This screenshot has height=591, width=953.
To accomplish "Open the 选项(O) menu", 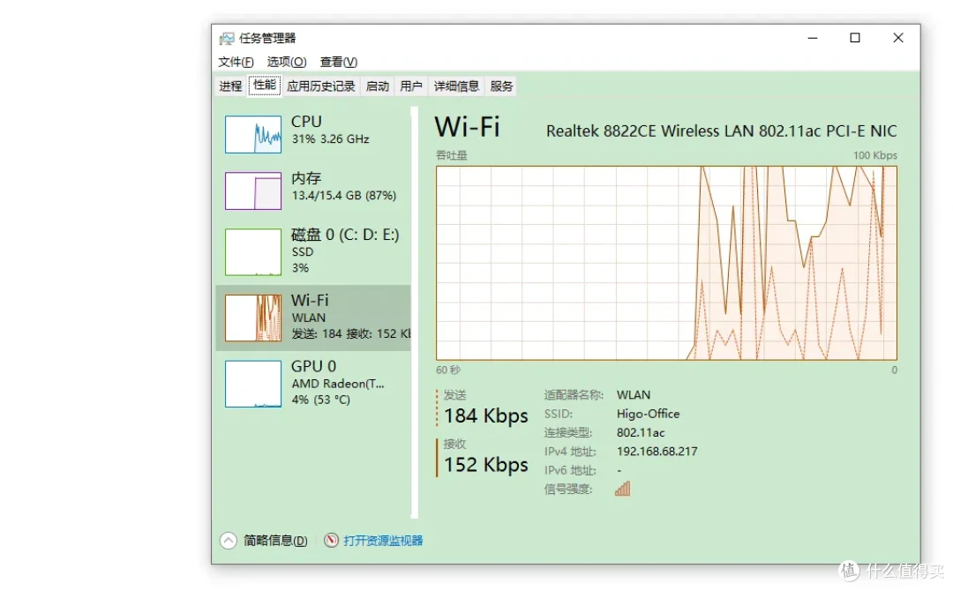I will click(286, 62).
